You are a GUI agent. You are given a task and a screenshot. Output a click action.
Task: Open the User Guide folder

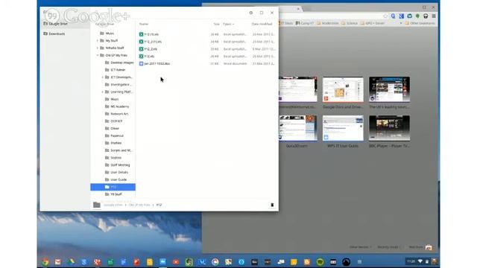pyautogui.click(x=116, y=179)
